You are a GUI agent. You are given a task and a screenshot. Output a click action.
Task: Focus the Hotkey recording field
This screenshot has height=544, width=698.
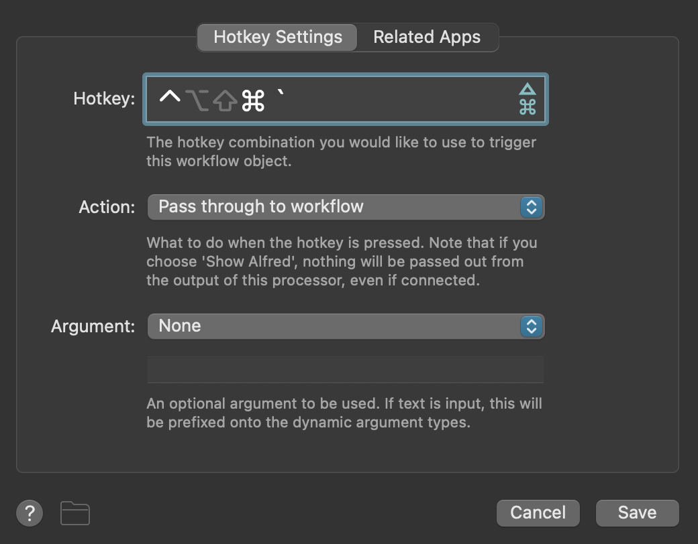pyautogui.click(x=346, y=99)
